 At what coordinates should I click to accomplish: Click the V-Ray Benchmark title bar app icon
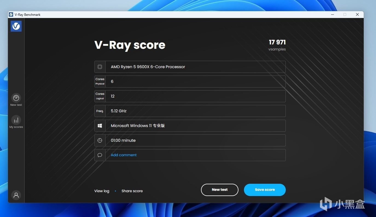tap(11, 14)
